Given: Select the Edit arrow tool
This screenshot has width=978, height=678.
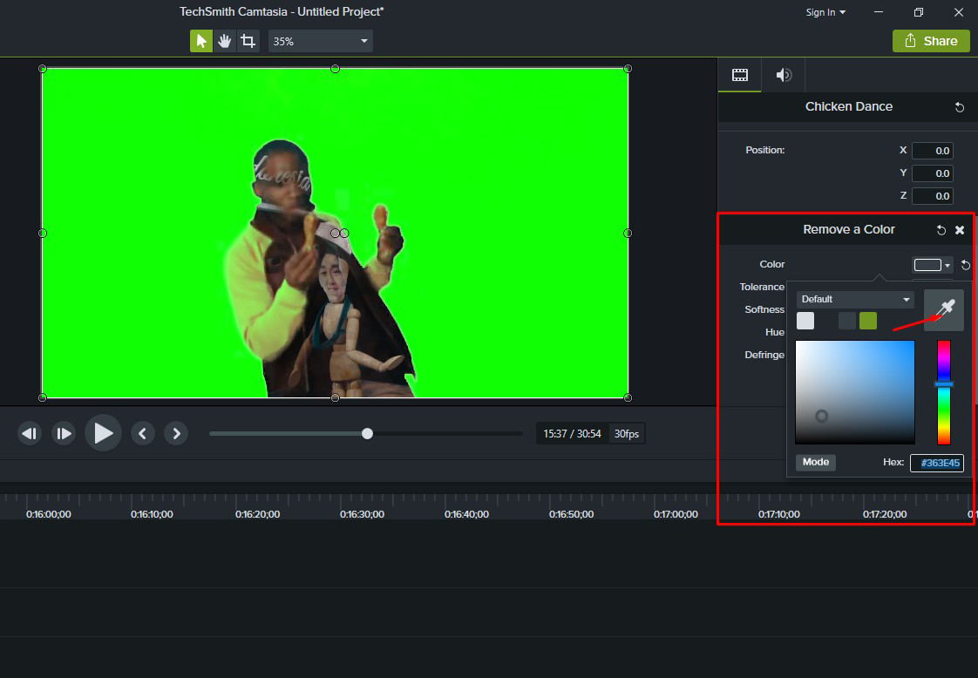Looking at the screenshot, I should [200, 40].
